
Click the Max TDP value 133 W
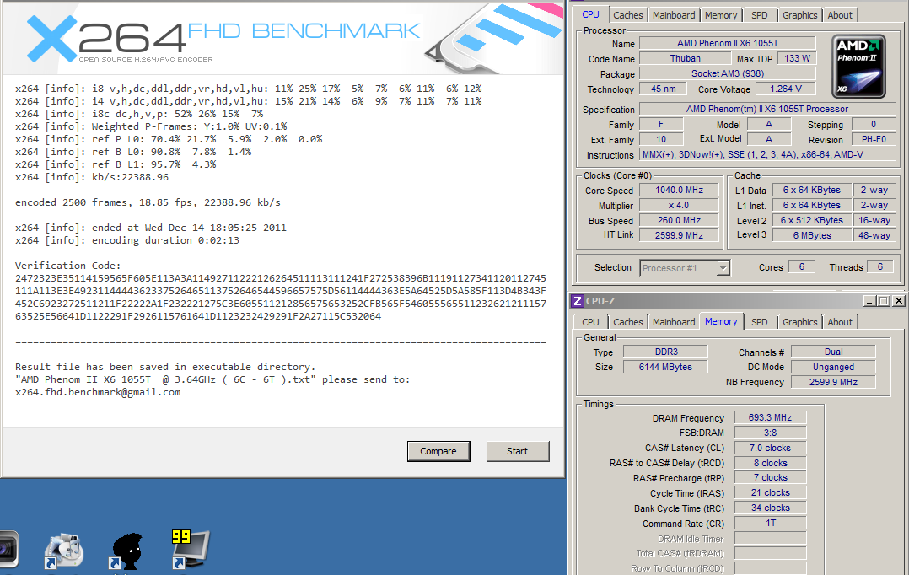click(797, 58)
